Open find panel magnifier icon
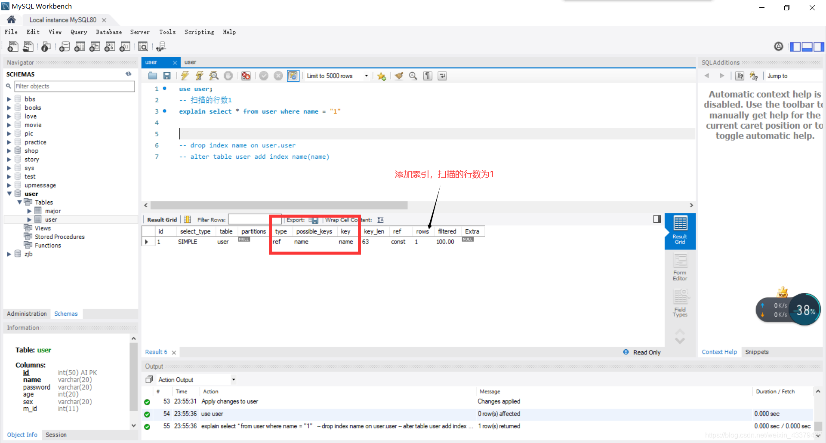Screen dimensions: 826x443 pyautogui.click(x=413, y=76)
